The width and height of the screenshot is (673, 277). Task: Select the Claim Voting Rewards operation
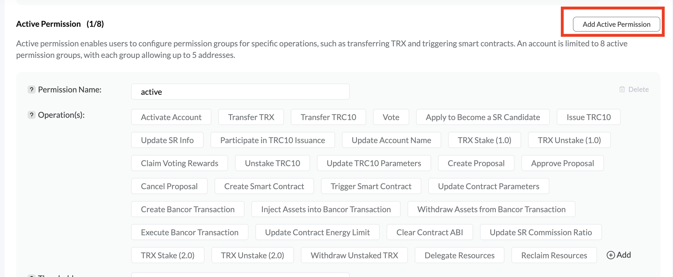tap(179, 163)
